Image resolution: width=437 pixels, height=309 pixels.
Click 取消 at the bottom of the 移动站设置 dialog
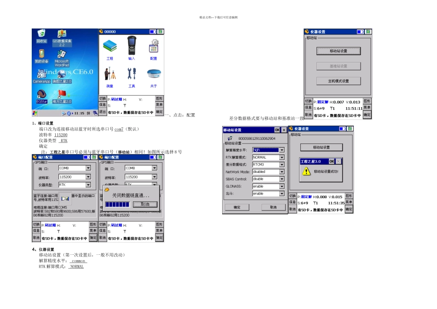point(273,207)
